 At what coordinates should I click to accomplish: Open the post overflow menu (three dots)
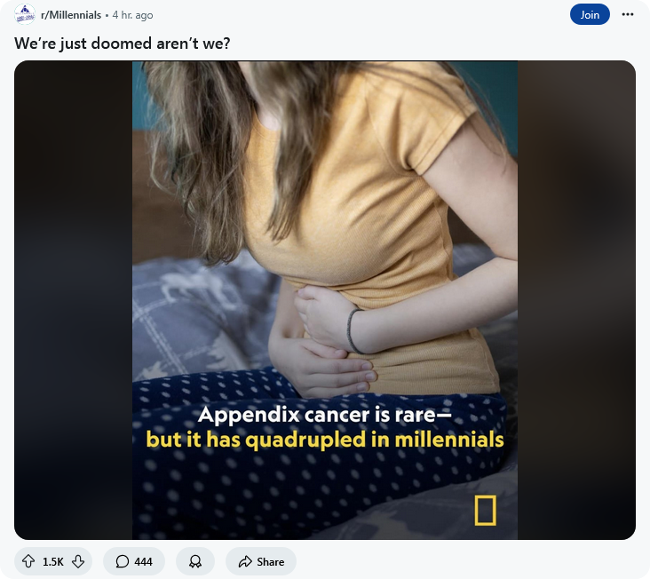(627, 14)
